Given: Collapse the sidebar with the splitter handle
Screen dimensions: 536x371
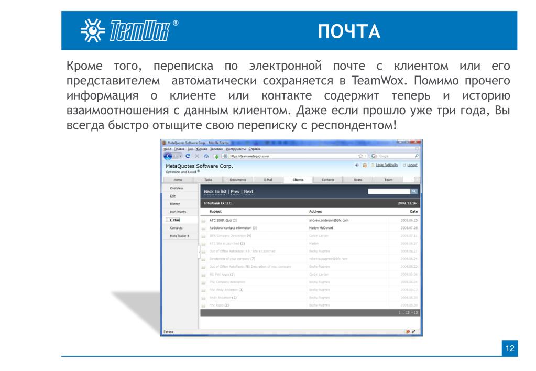Looking at the screenshot, I should coord(199,252).
